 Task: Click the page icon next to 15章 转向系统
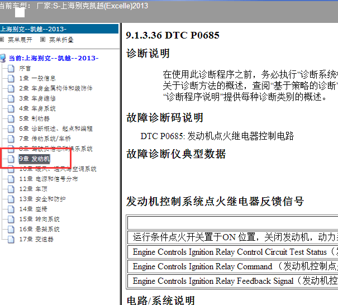(x=11, y=220)
